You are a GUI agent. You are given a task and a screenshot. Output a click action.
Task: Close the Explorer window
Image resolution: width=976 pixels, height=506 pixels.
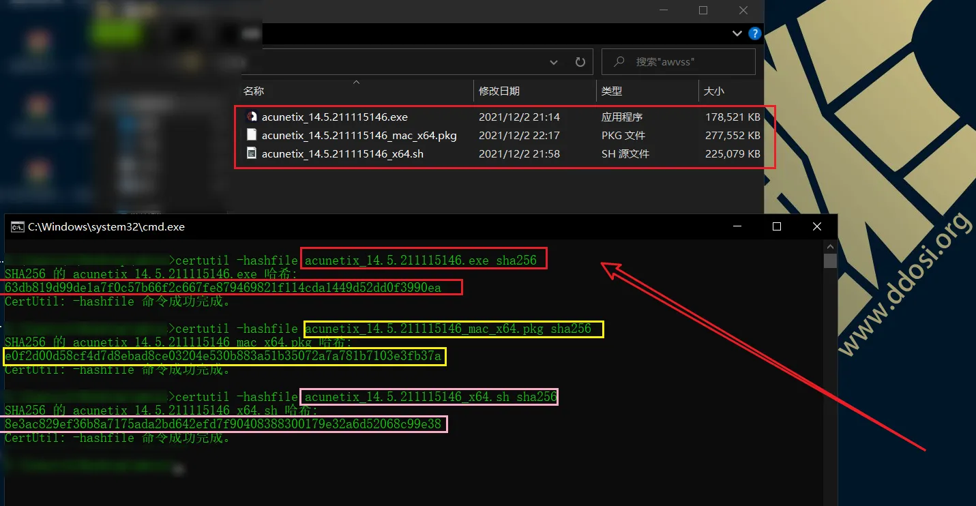pos(743,10)
